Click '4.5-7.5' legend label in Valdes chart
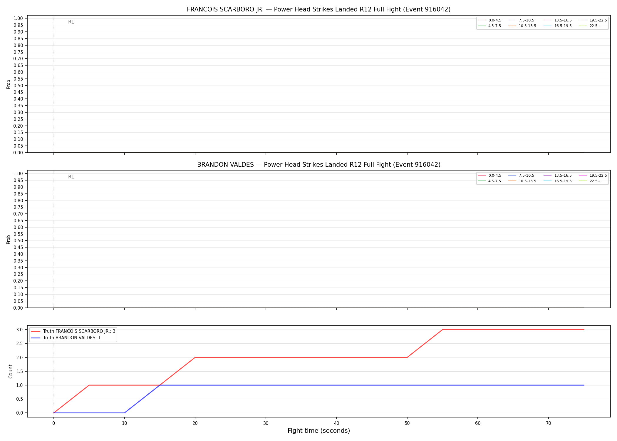 495,181
